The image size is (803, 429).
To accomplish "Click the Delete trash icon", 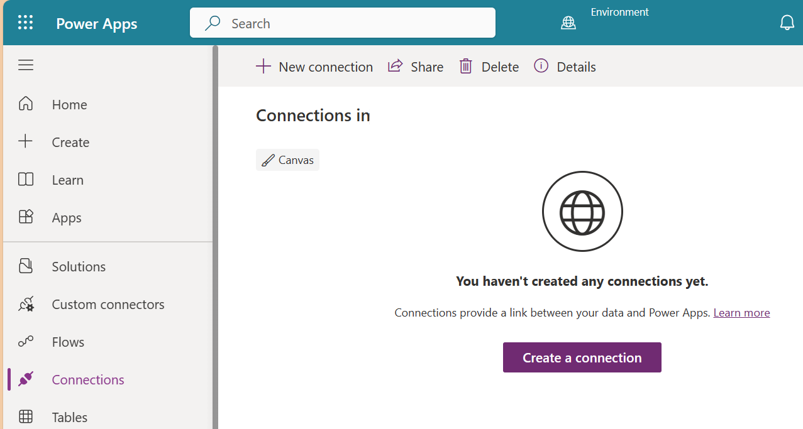I will click(x=466, y=66).
